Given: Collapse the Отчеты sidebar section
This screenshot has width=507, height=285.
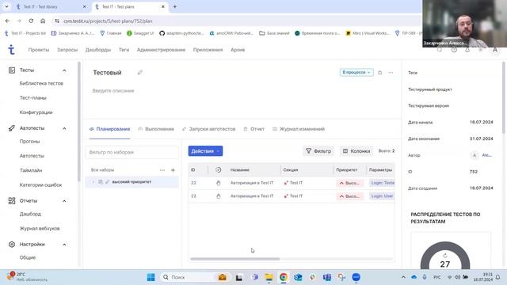Looking at the screenshot, I should (x=64, y=201).
